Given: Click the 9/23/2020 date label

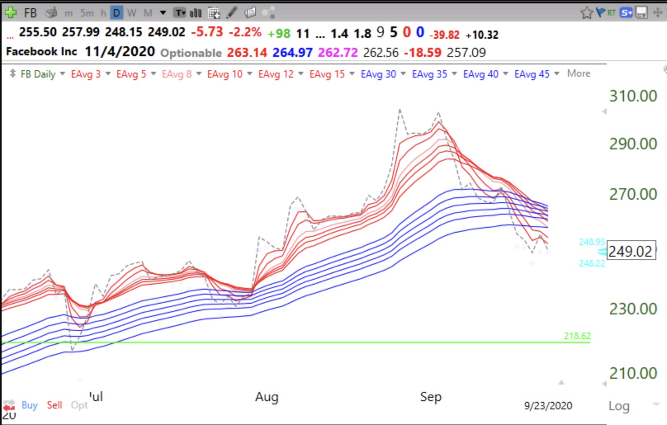Looking at the screenshot, I should coord(548,406).
